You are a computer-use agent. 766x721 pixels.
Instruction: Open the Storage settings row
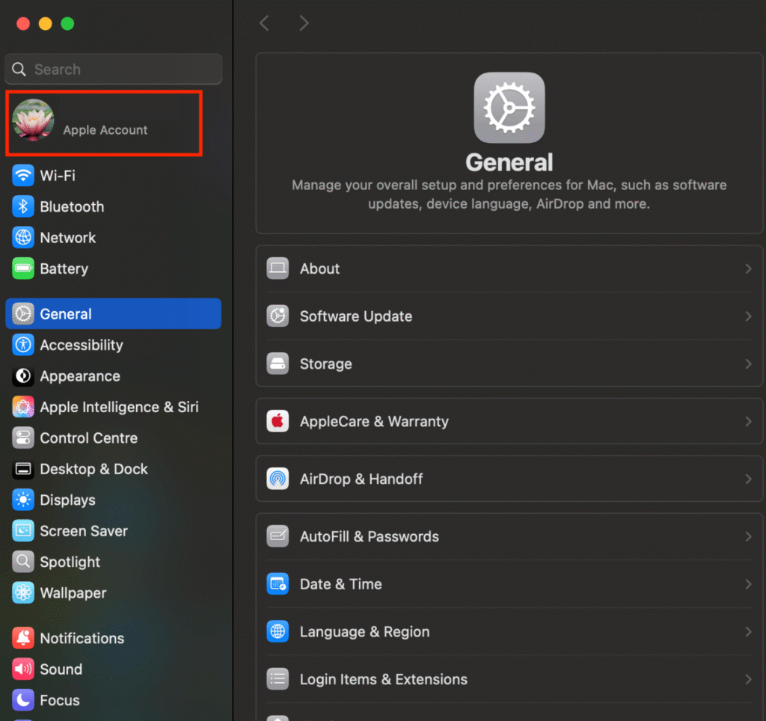[509, 364]
